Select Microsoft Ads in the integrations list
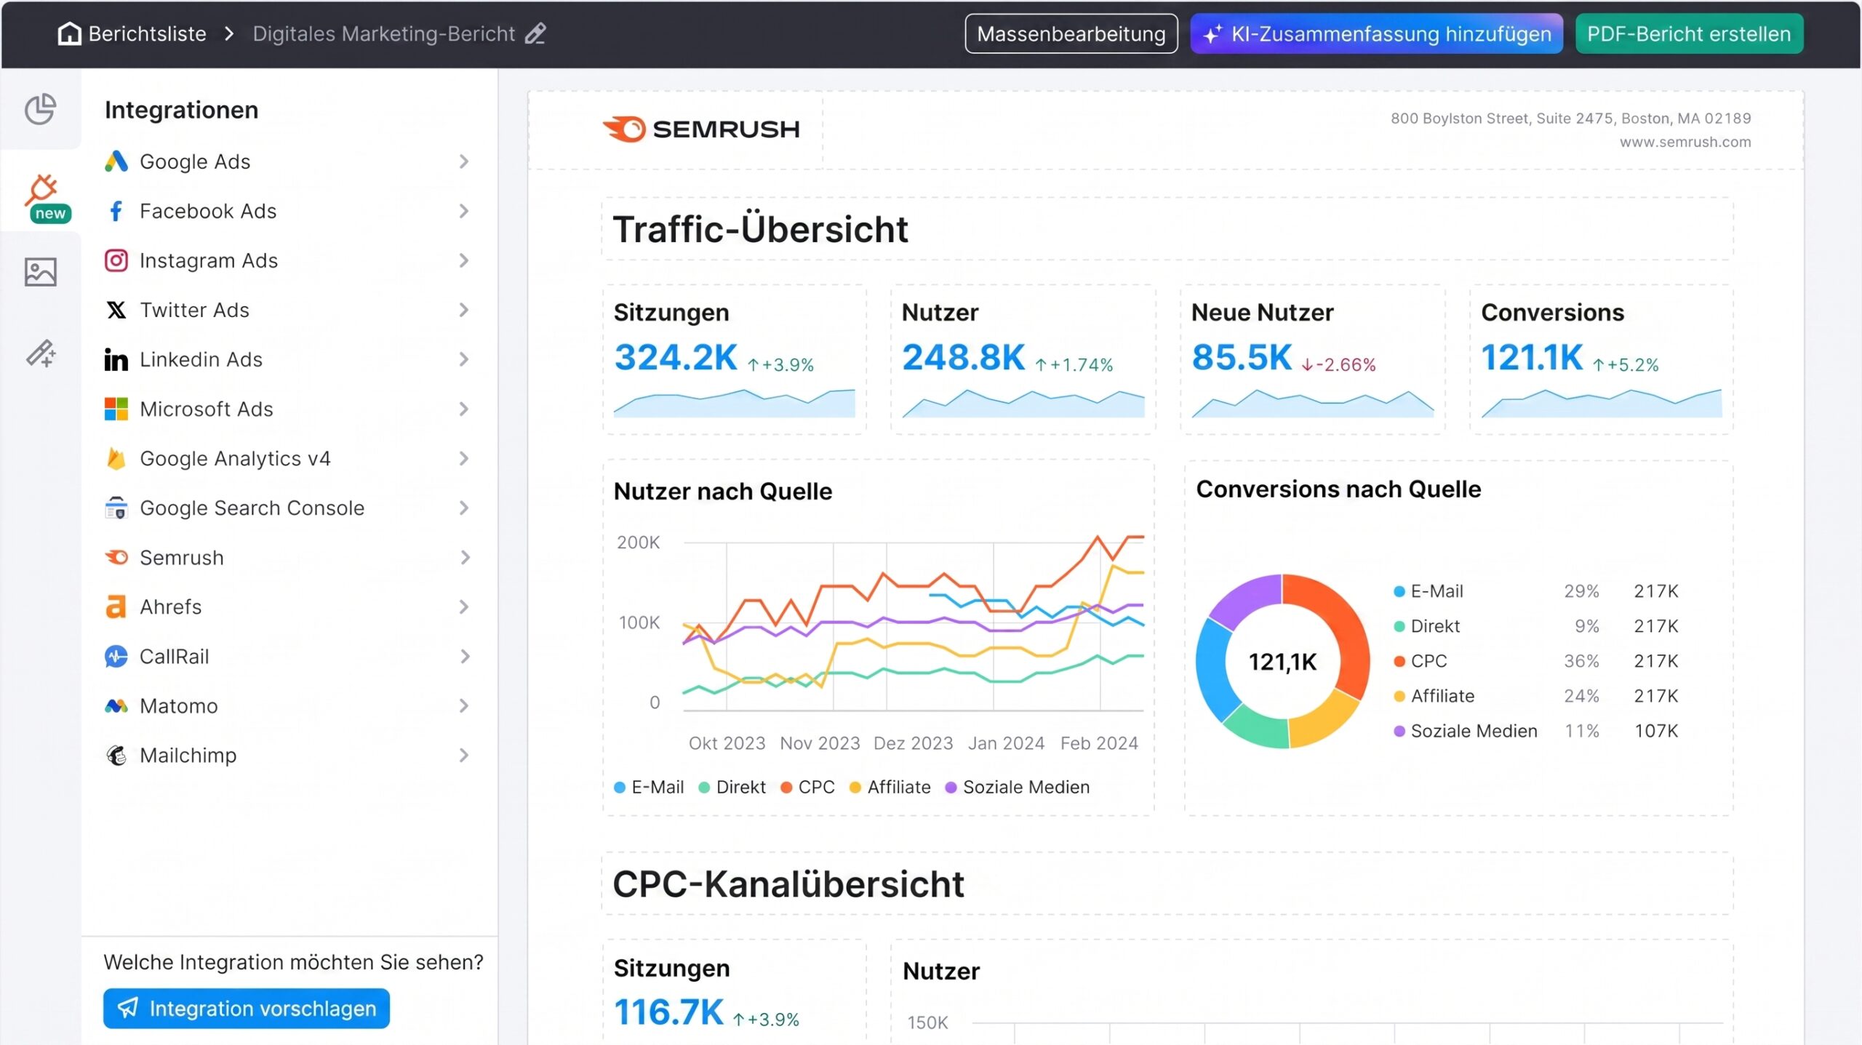 [289, 409]
